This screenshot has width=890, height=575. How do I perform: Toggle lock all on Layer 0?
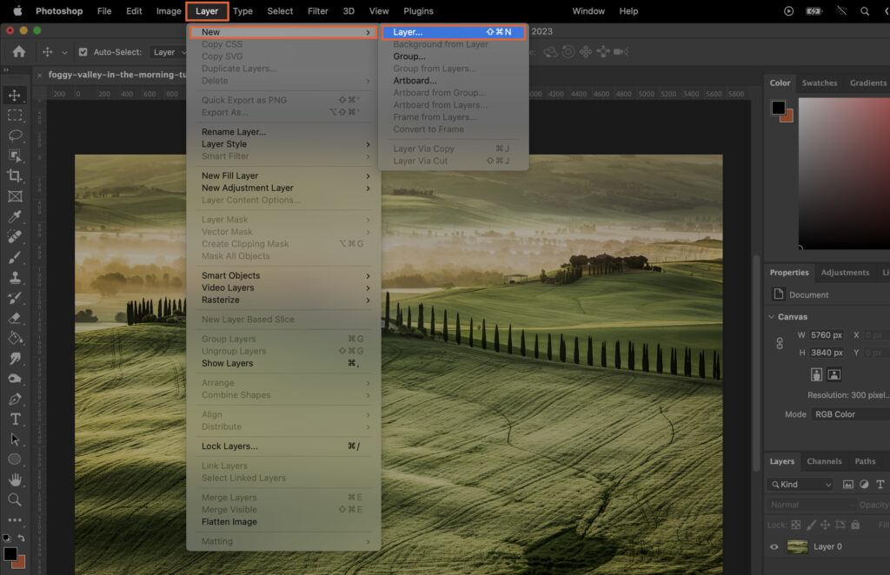[854, 525]
